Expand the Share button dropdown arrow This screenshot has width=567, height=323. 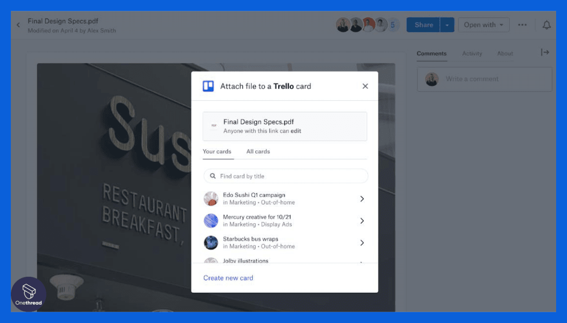point(447,25)
